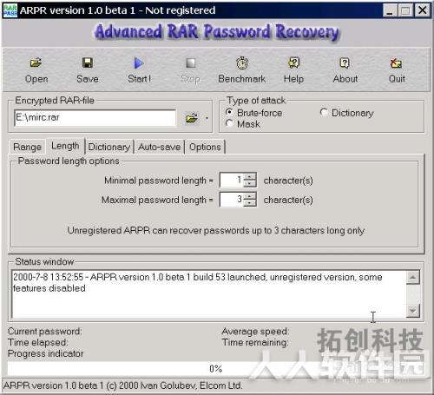Image resolution: width=434 pixels, height=395 pixels.
Task: Browse for an encrypted RAR file
Action: (x=192, y=118)
